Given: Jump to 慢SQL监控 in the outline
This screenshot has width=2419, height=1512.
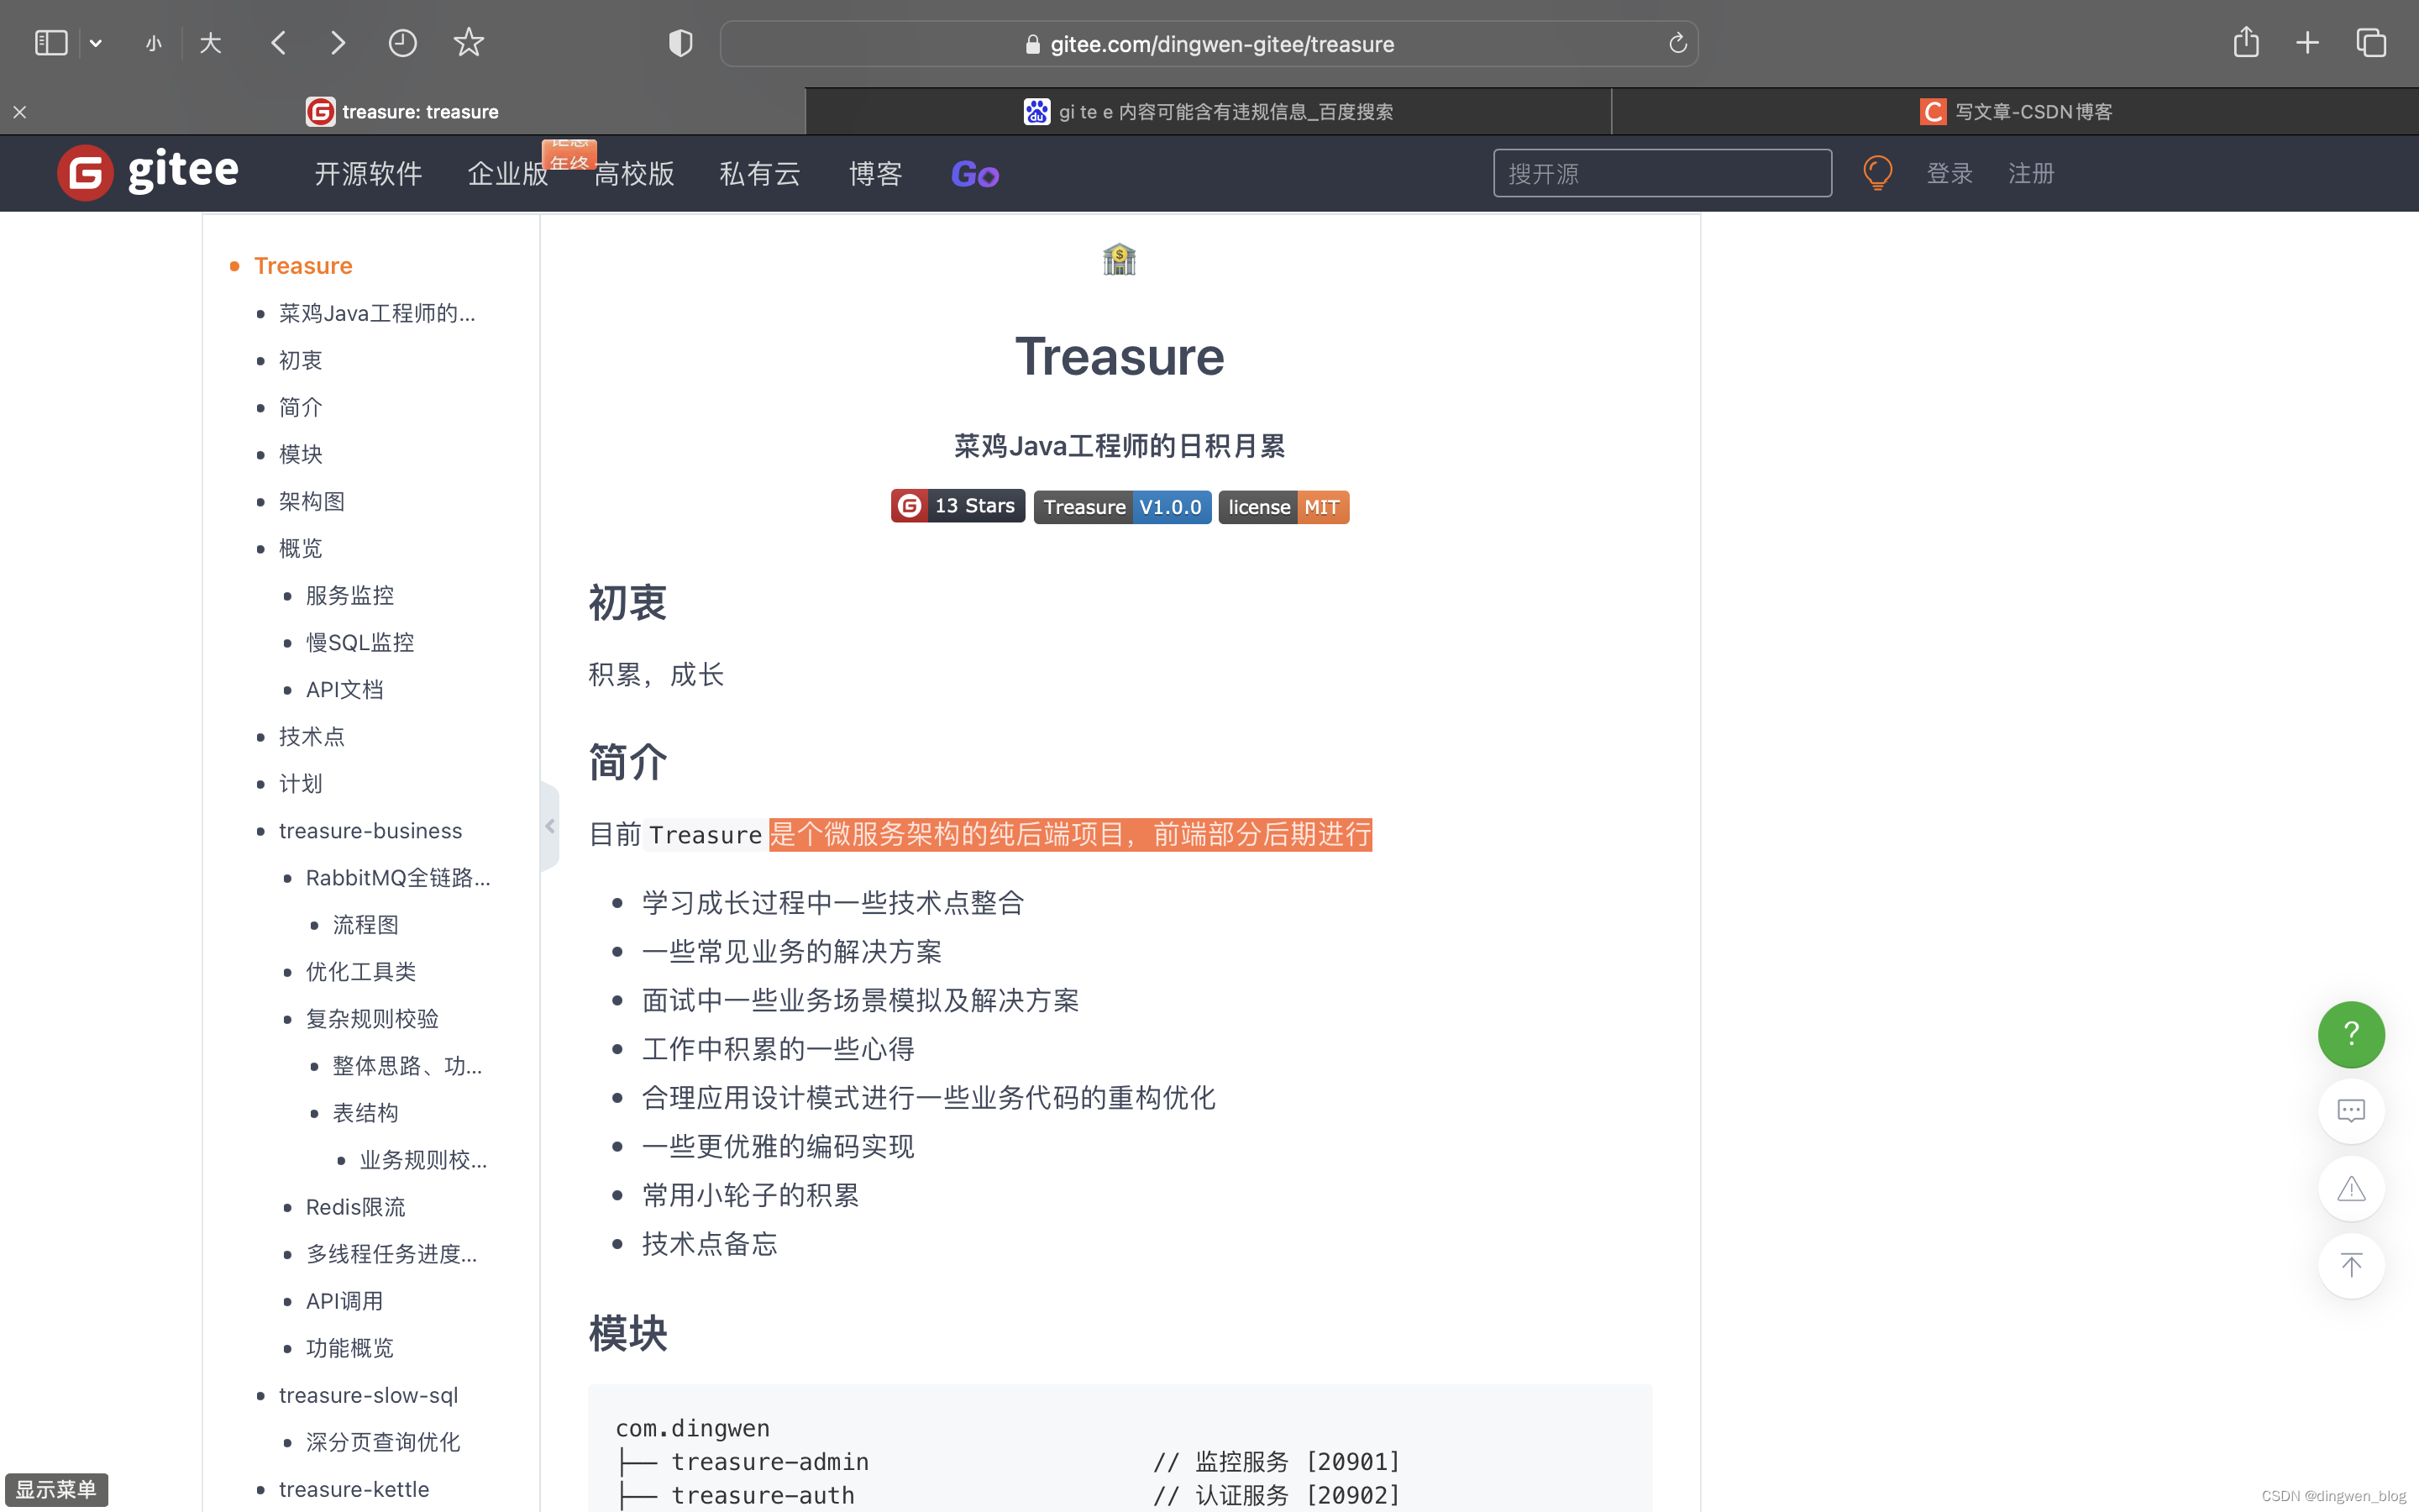Looking at the screenshot, I should [x=359, y=642].
